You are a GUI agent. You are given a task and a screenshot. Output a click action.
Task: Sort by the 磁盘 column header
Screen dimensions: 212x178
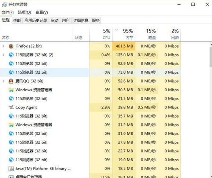point(146,34)
